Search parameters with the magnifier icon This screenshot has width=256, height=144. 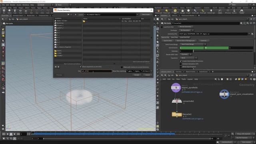point(248,23)
